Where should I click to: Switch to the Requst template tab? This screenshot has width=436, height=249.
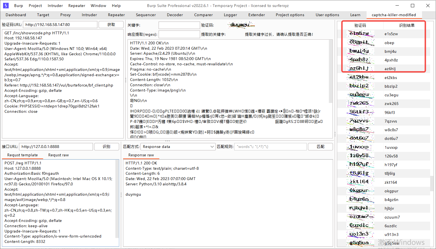[22, 155]
